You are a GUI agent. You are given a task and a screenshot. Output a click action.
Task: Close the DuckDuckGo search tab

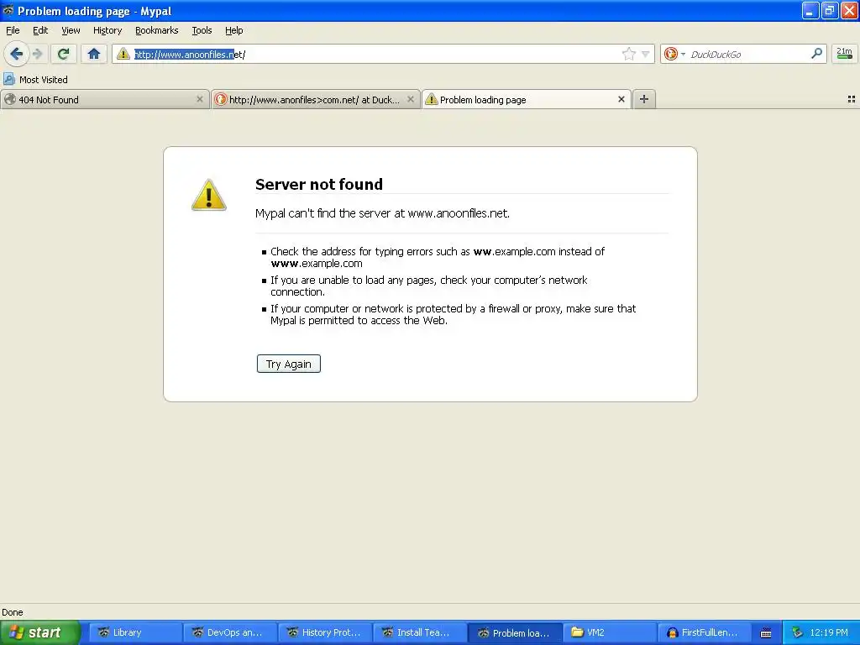[x=410, y=99]
